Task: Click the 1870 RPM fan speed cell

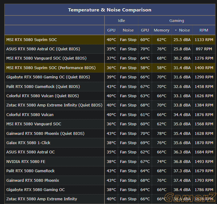Action: [x=204, y=143]
